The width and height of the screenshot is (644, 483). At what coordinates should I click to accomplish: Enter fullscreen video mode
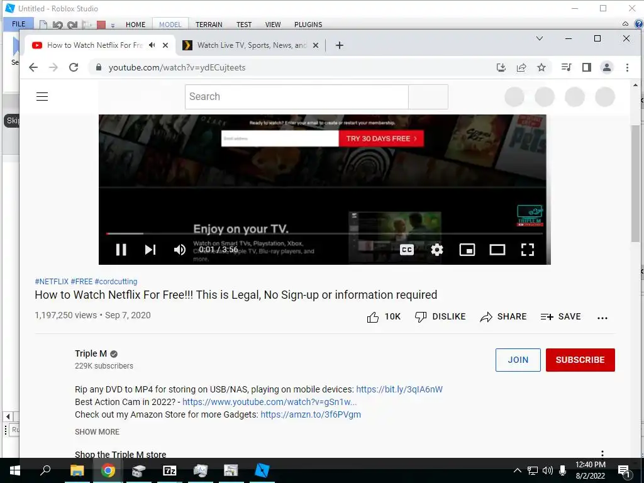coord(528,250)
